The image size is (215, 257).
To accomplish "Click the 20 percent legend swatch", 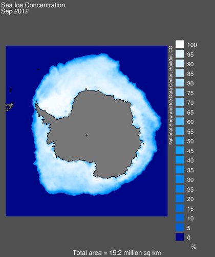I will click(x=180, y=198).
